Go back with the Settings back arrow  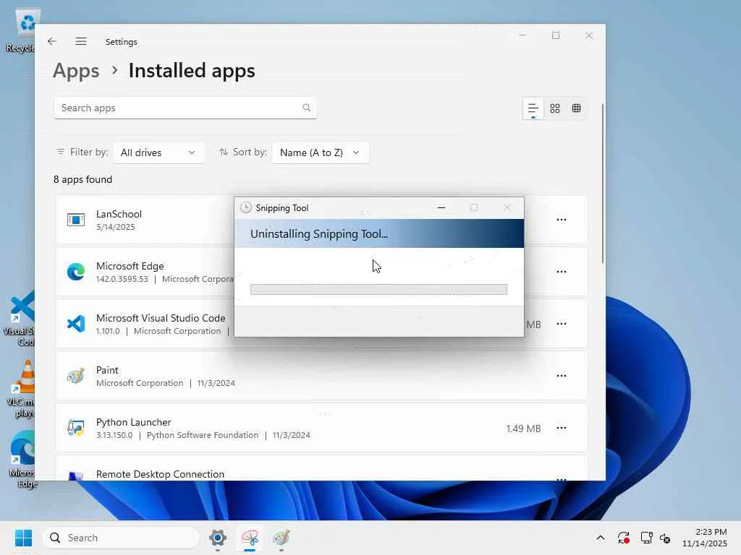click(52, 41)
